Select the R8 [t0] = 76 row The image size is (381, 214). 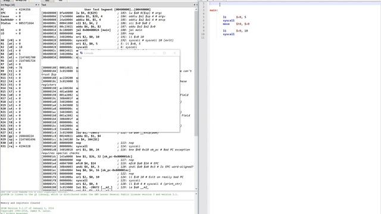[12, 67]
